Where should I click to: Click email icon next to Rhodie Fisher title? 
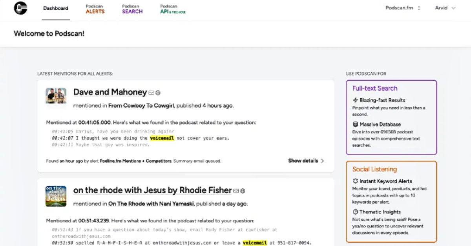click(x=236, y=191)
